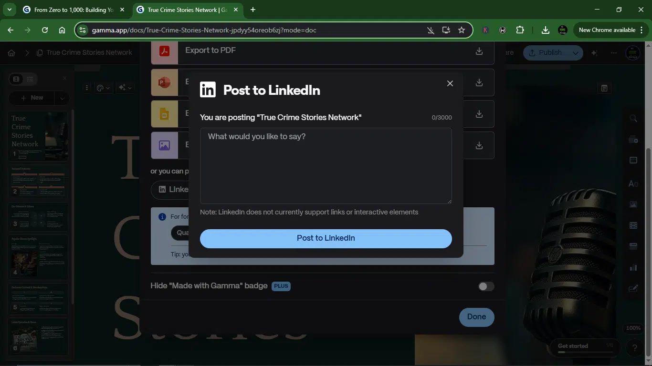Close the slide sidebar panel

64,79
